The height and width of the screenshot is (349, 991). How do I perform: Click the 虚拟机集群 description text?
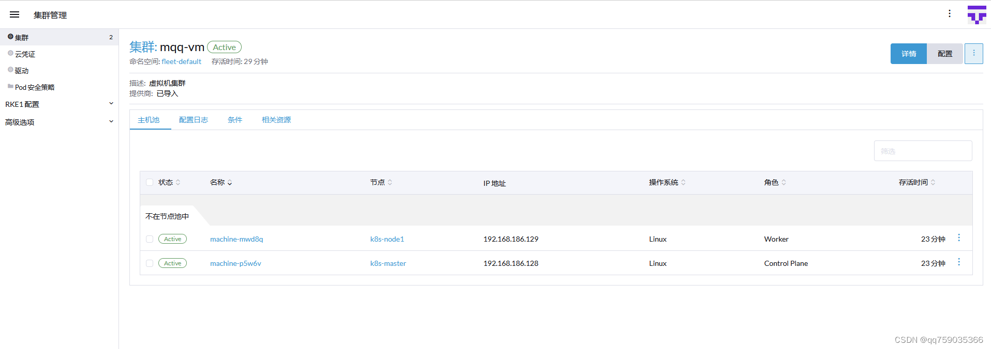(x=167, y=83)
